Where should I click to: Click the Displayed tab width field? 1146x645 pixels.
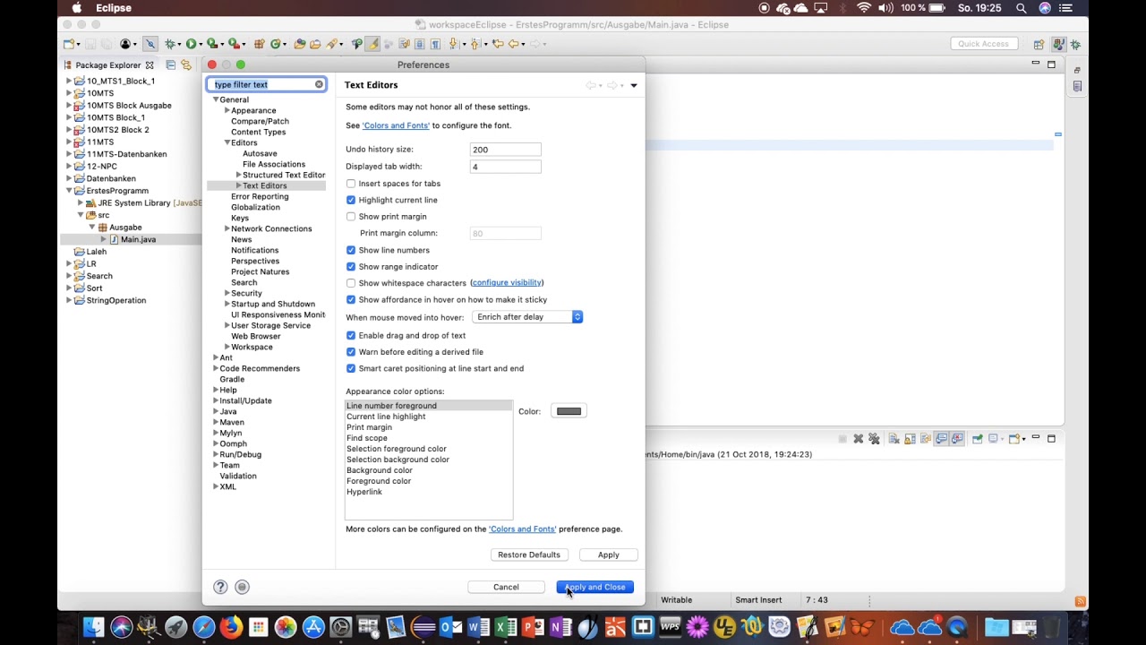pyautogui.click(x=506, y=167)
